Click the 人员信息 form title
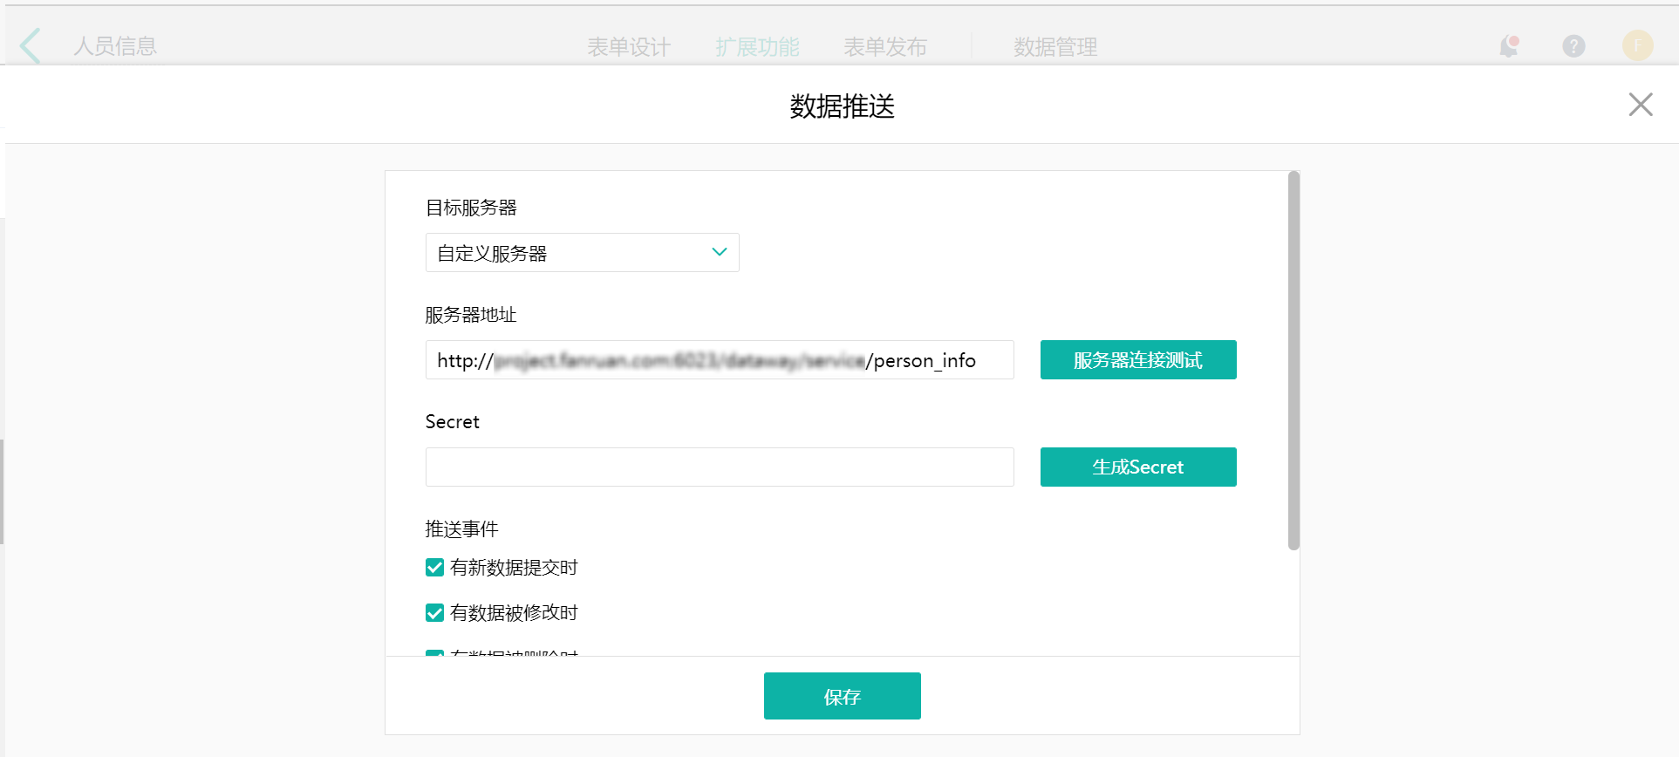1679x757 pixels. pos(115,46)
